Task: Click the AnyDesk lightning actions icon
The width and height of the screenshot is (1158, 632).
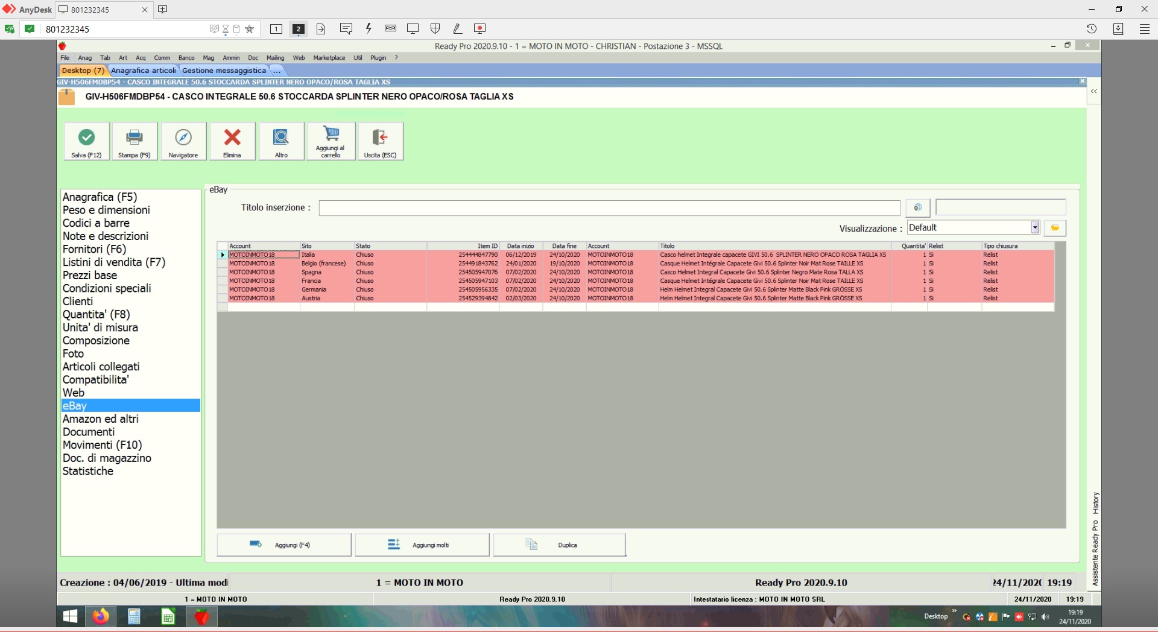Action: coord(369,28)
